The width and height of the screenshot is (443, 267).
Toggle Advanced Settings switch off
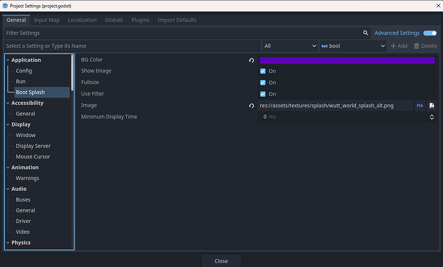tap(429, 33)
